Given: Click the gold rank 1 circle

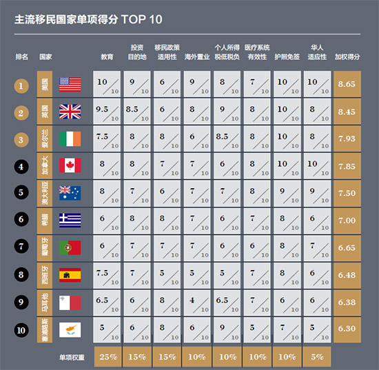Looking at the screenshot, I should [21, 86].
